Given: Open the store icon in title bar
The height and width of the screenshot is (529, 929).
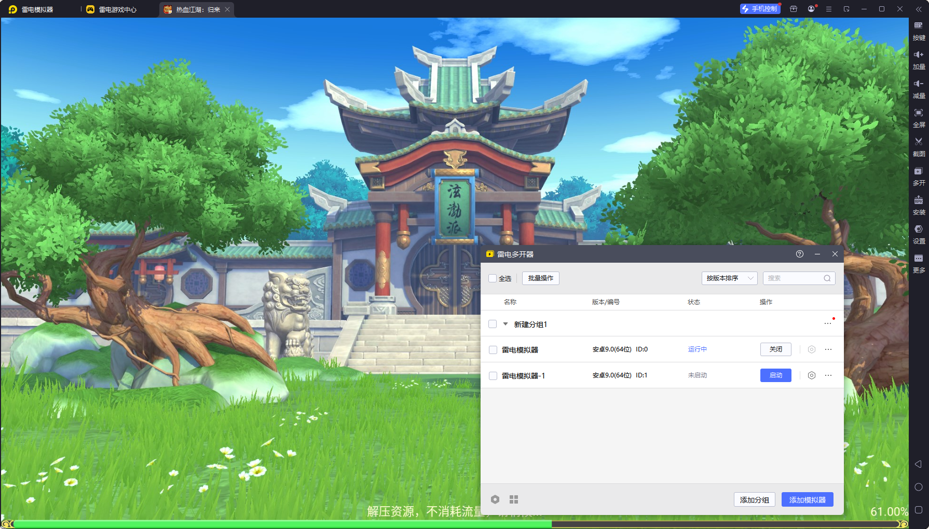Looking at the screenshot, I should click(794, 9).
